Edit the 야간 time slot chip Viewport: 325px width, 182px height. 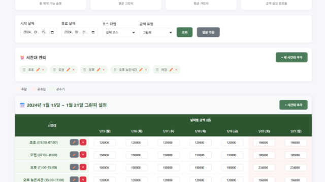171,70
